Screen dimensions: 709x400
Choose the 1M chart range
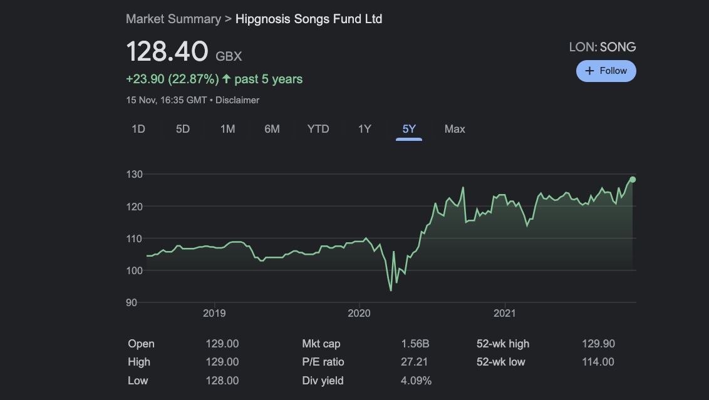pos(227,129)
